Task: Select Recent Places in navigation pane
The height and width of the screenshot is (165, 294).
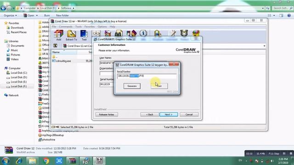Action: (18, 32)
